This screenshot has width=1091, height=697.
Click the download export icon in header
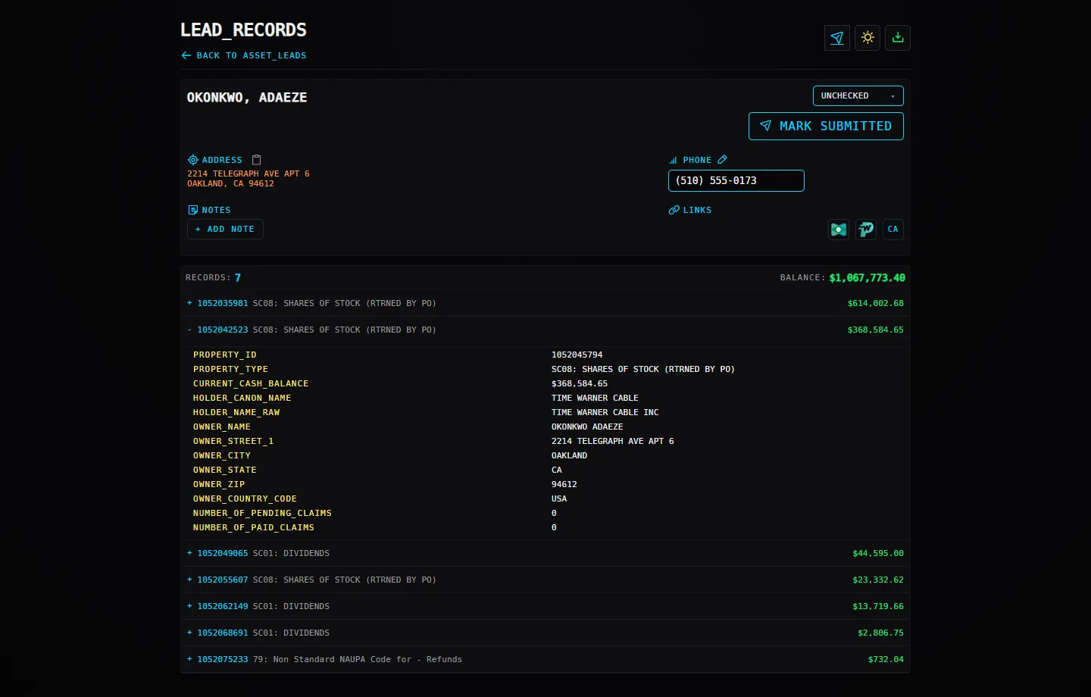[898, 38]
